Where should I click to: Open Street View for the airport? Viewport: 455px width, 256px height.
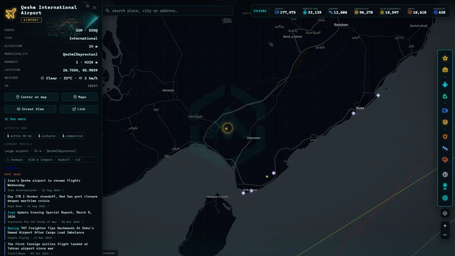click(30, 109)
